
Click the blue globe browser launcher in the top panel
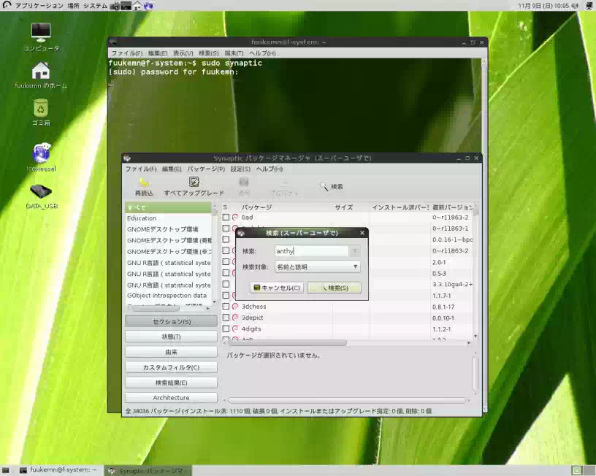coord(148,6)
